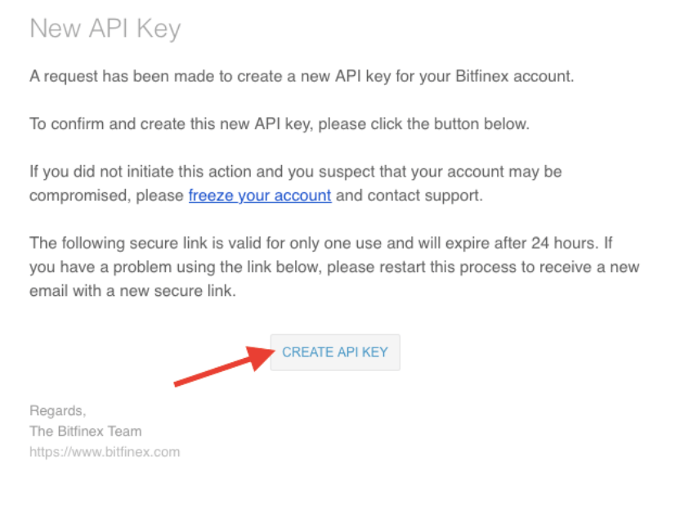
Task: Click The Bitfinex Team signature line
Action: (x=85, y=431)
